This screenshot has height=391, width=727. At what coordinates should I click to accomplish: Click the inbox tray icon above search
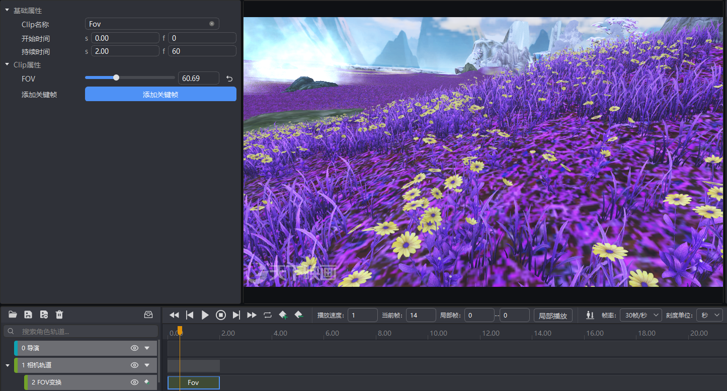[148, 315]
